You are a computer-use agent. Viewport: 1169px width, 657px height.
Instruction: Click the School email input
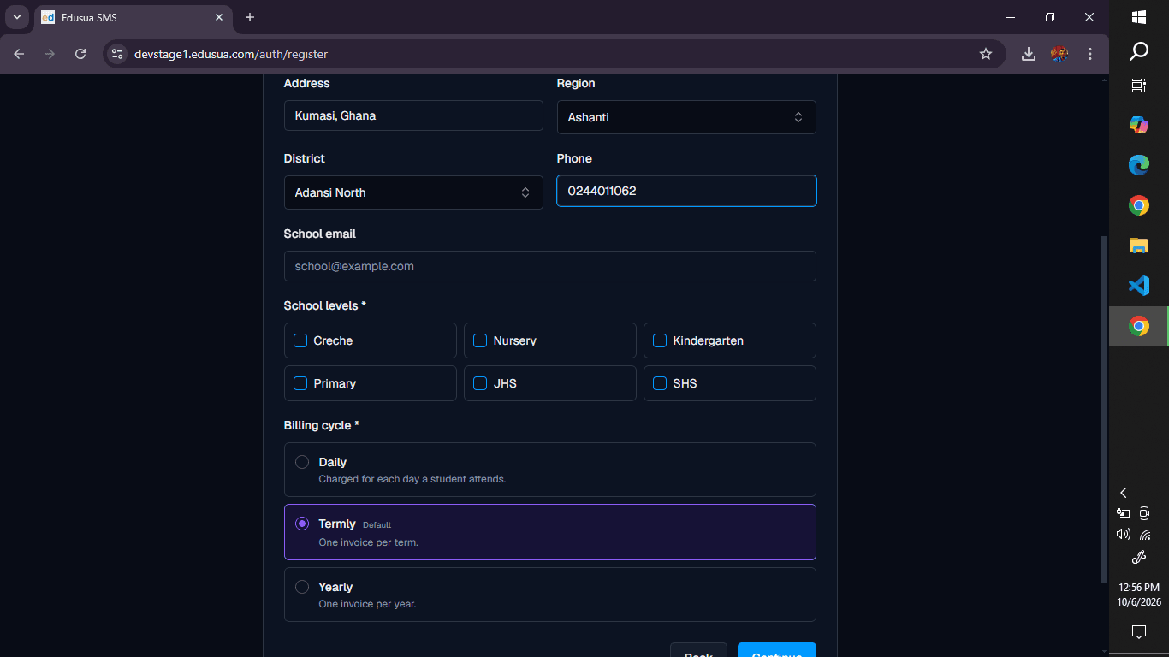(x=550, y=266)
